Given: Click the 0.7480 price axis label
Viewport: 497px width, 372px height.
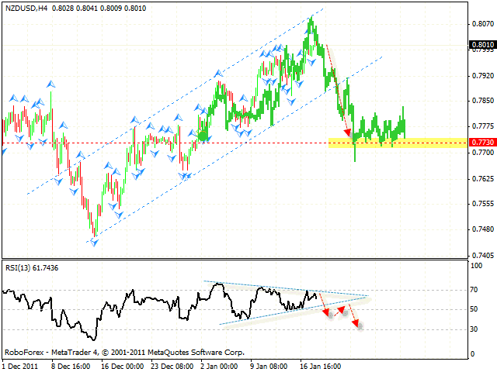Looking at the screenshot, I should 481,229.
